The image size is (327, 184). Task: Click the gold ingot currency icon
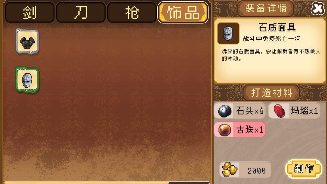[229, 170]
